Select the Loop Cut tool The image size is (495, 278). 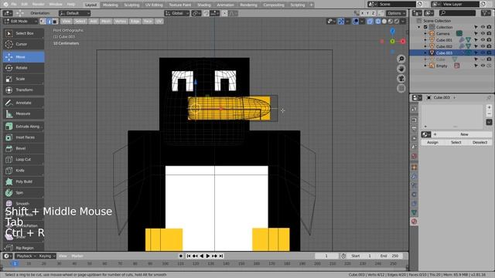(x=24, y=160)
